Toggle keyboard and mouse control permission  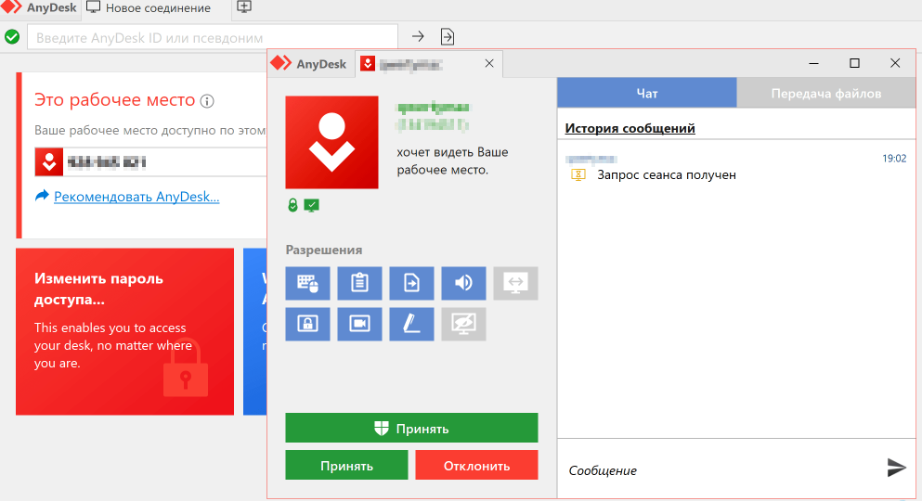[x=307, y=283]
